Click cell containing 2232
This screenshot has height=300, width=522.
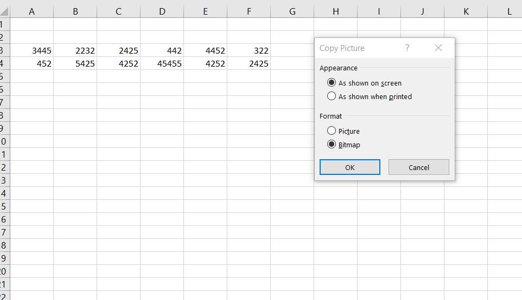tap(75, 50)
